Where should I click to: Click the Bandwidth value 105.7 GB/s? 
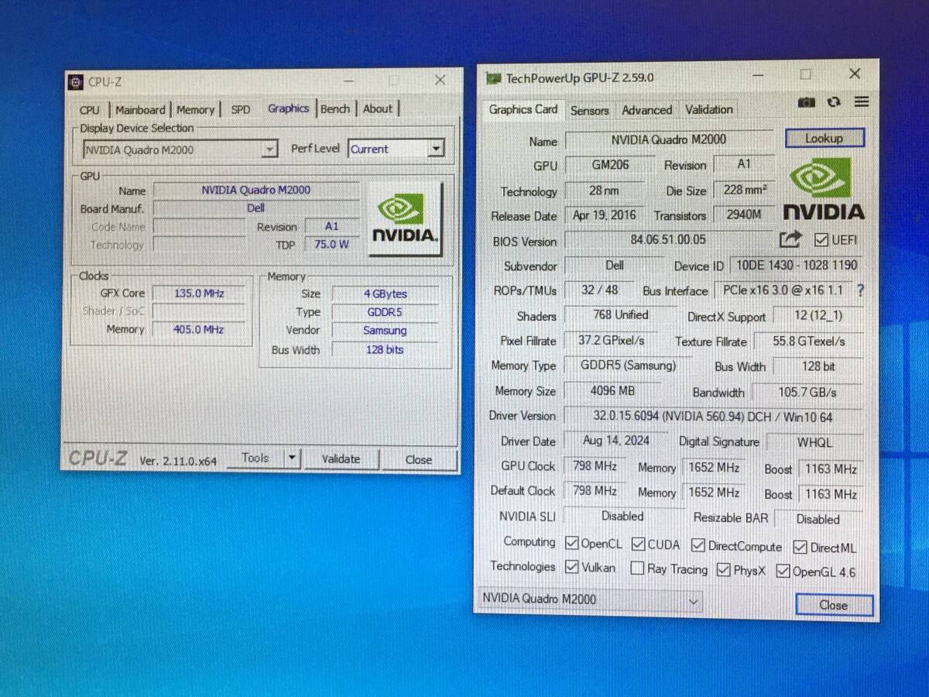point(807,393)
